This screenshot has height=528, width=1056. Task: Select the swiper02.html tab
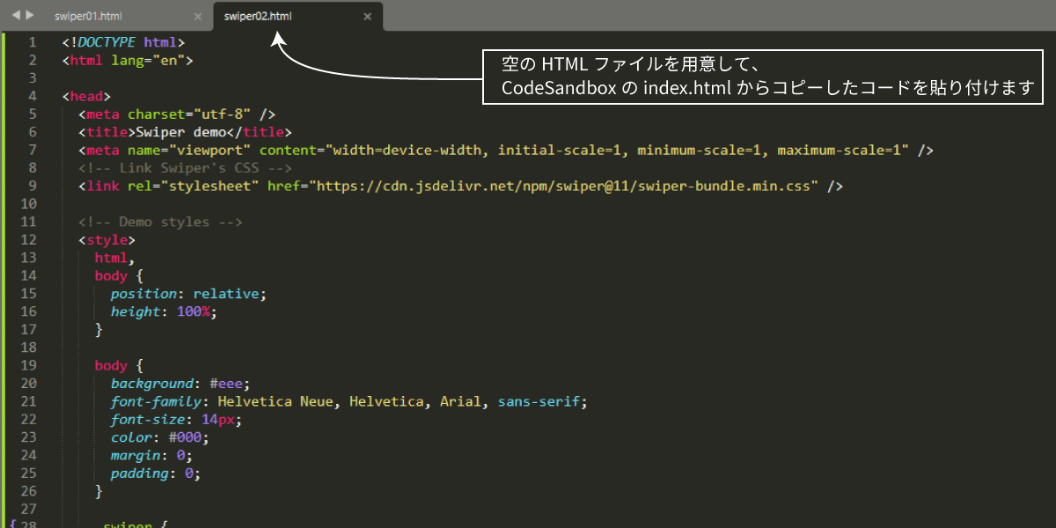pos(258,16)
